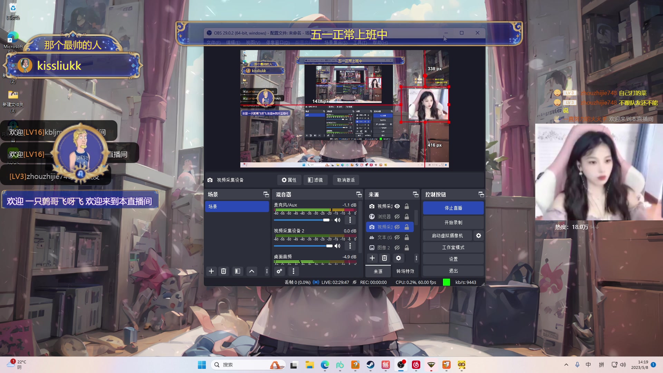Viewport: 663px width, 373px height.
Task: Show the 图像 2 source via eye icon
Action: pos(397,248)
